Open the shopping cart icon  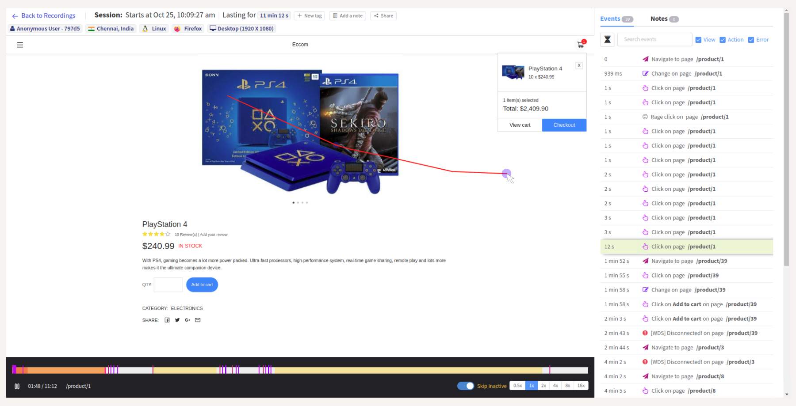tap(581, 44)
